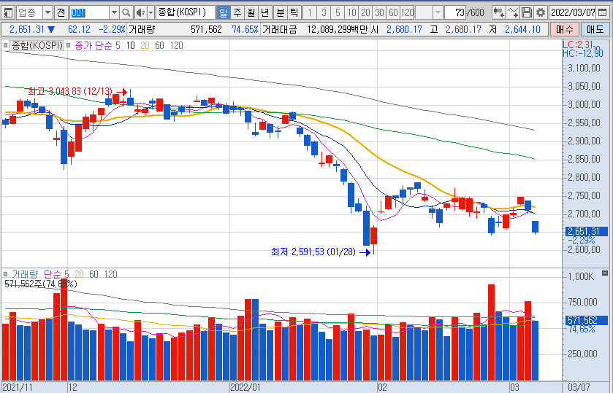This screenshot has height=393, width=613.
Task: Select the 3 interval button
Action: coord(324,12)
